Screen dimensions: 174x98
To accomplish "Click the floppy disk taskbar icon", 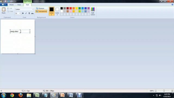I will point(79,95).
